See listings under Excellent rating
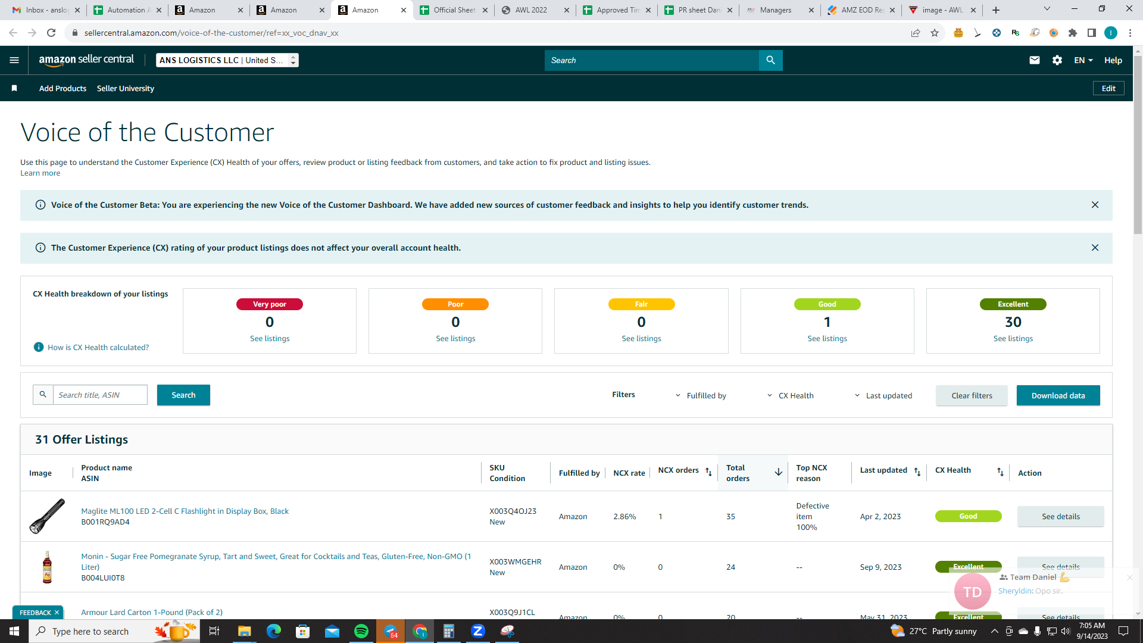 click(1013, 339)
